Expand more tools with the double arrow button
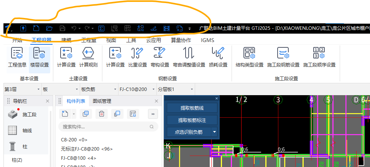 [153, 114]
